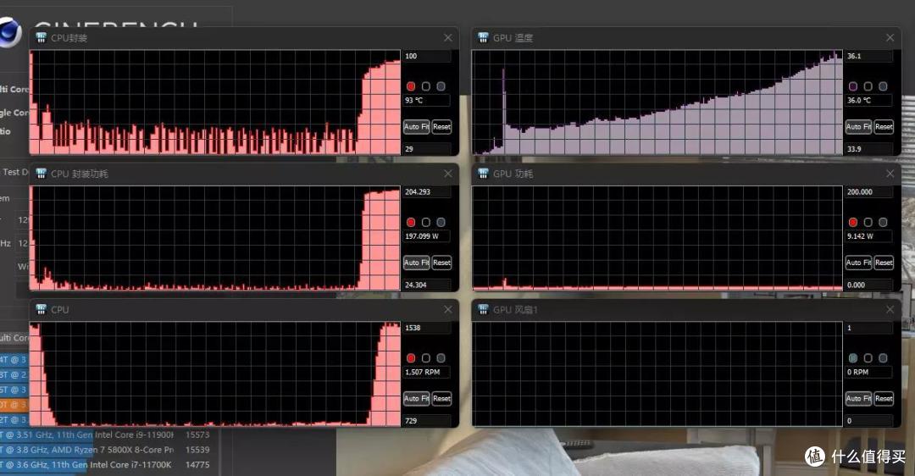Pick the black background color in CPU封装
Screen dimensions: 915x476
pyautogui.click(x=426, y=86)
